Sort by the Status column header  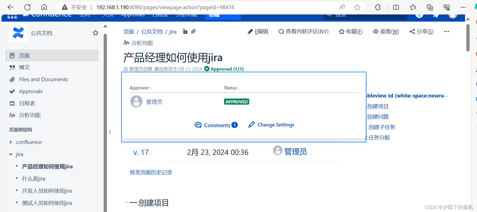pos(232,88)
